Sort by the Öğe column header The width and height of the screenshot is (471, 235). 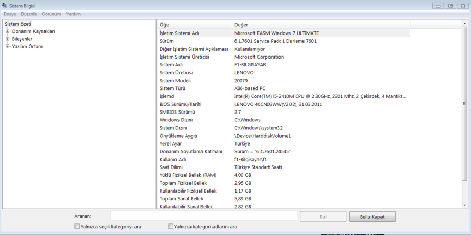pos(195,25)
